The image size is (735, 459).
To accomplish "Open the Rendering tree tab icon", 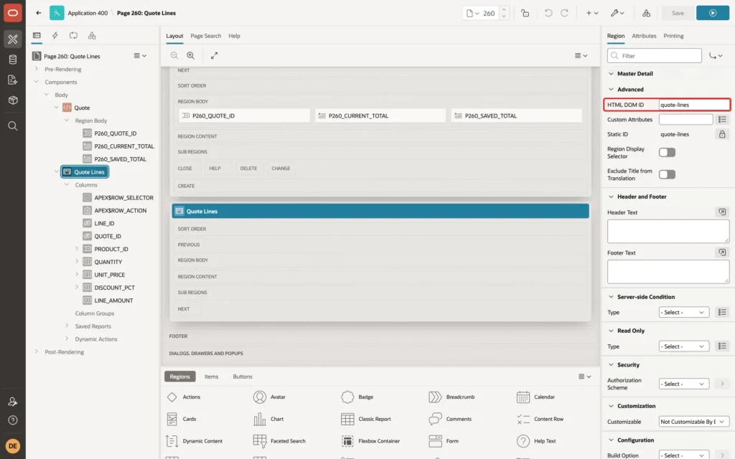I will (x=37, y=36).
